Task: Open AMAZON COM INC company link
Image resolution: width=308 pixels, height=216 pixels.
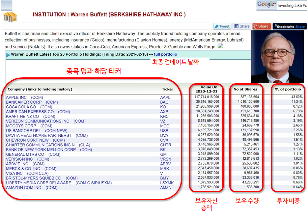Action: pyautogui.click(x=32, y=188)
